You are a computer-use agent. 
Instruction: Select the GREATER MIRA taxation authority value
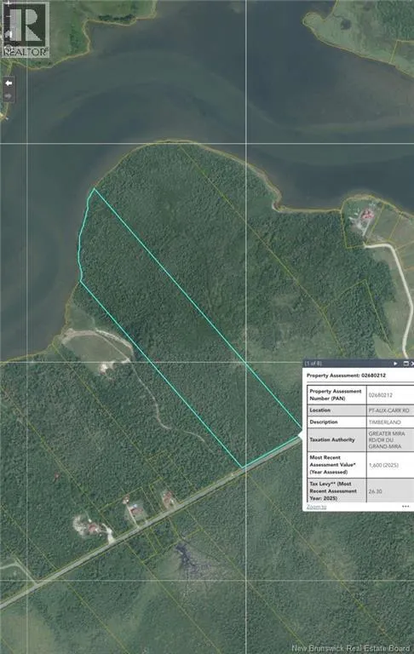[x=387, y=440]
